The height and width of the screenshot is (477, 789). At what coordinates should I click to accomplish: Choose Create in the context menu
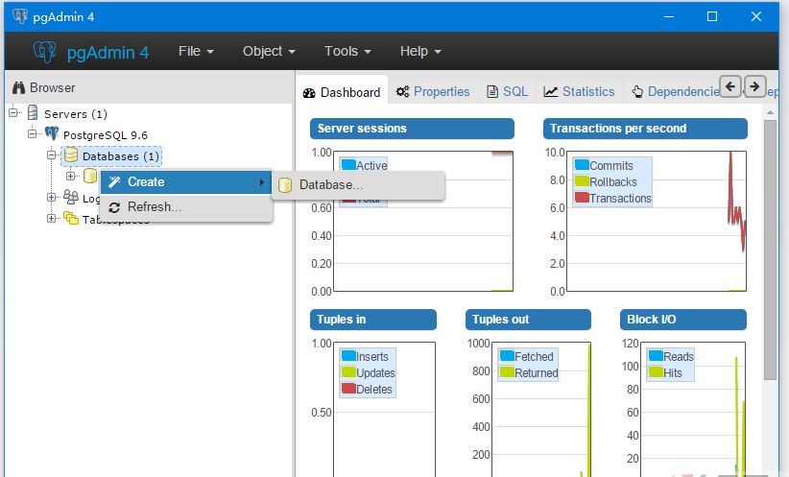(186, 182)
